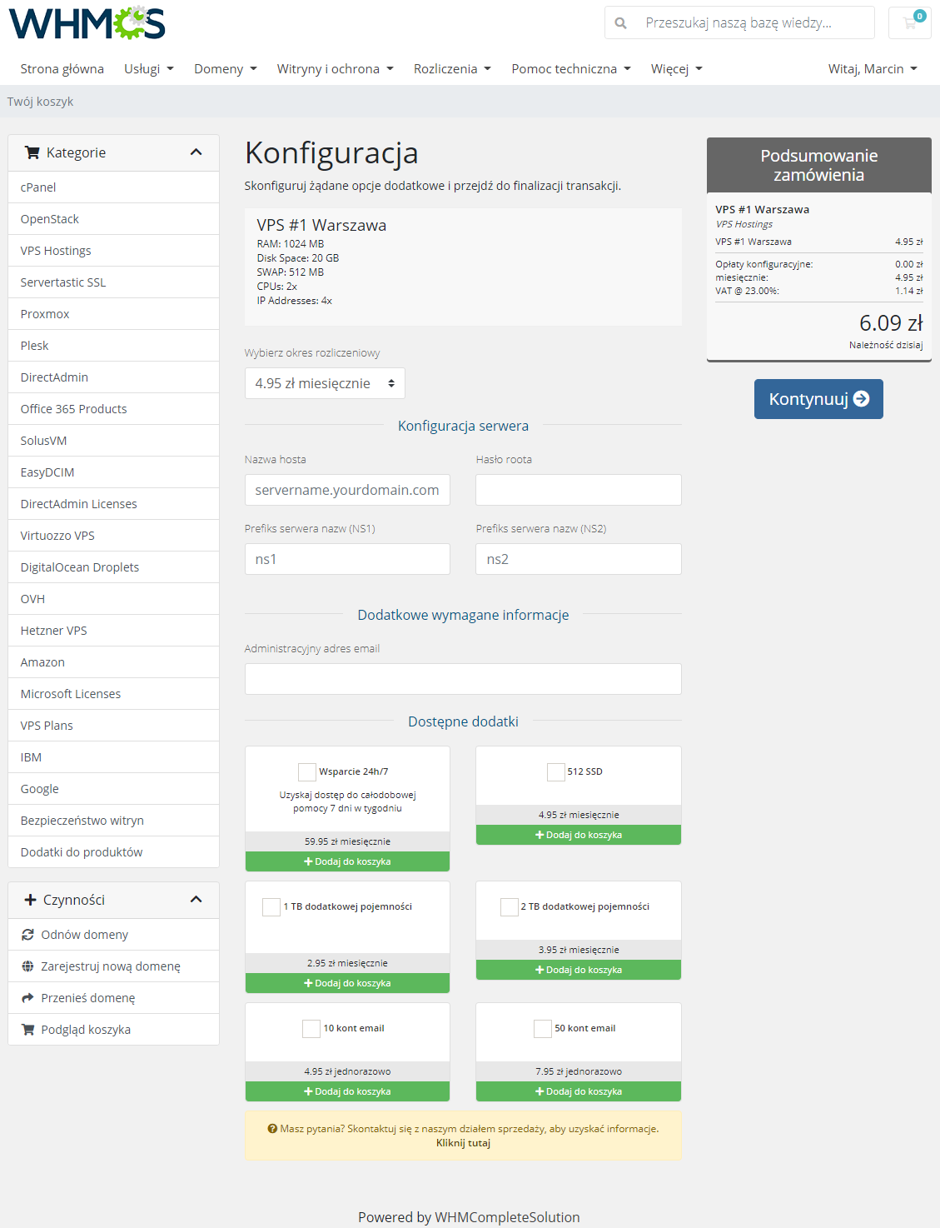Image resolution: width=940 pixels, height=1228 pixels.
Task: Click the refresh icon next to Odnów domeny
Action: [x=27, y=934]
